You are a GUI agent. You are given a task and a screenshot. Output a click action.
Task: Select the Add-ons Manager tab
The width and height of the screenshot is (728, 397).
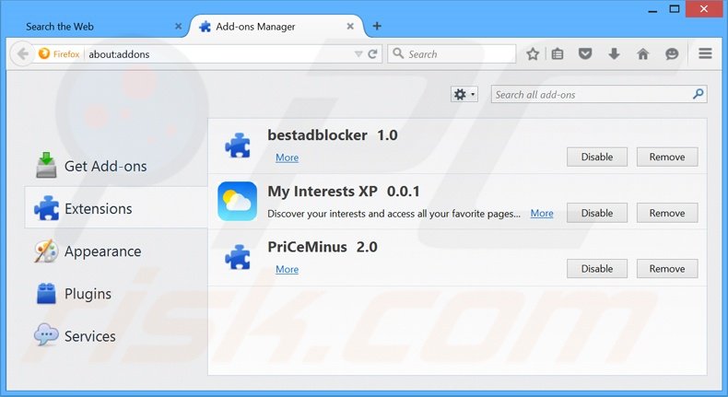click(277, 27)
